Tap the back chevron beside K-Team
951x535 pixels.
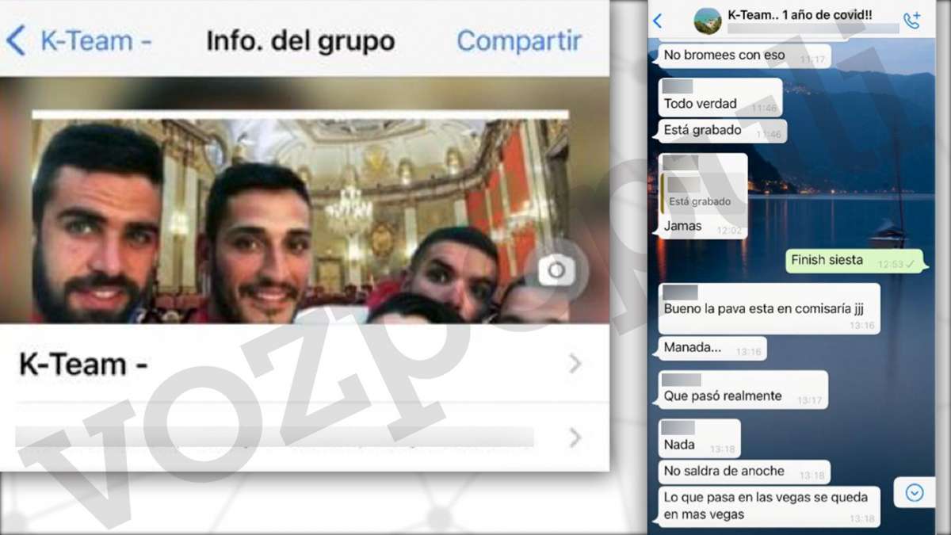pyautogui.click(x=16, y=40)
